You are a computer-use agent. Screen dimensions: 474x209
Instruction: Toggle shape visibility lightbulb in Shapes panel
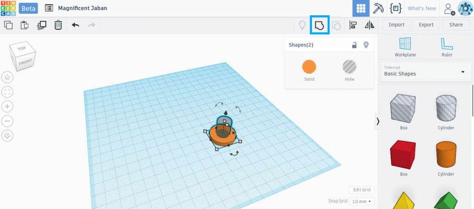coord(366,45)
